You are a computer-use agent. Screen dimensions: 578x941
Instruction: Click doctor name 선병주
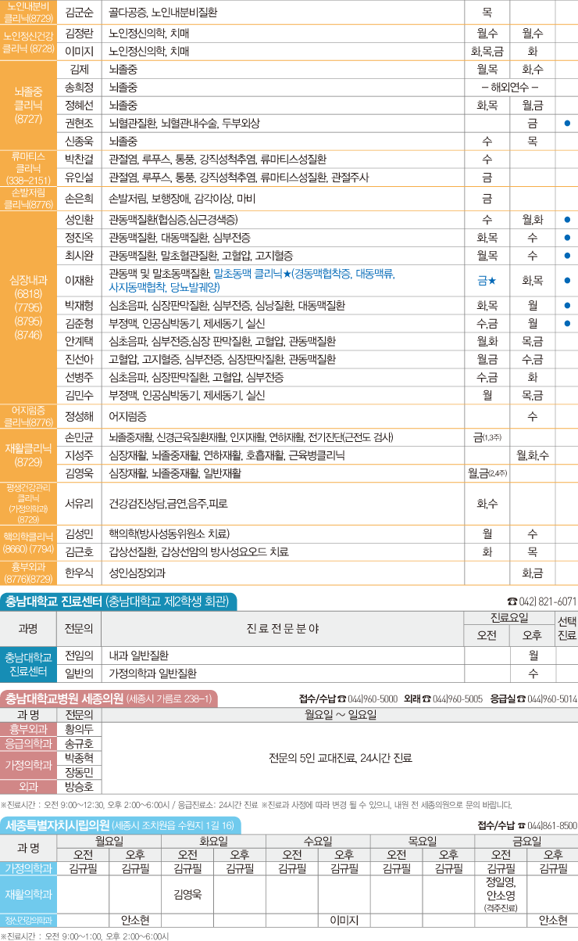[80, 377]
